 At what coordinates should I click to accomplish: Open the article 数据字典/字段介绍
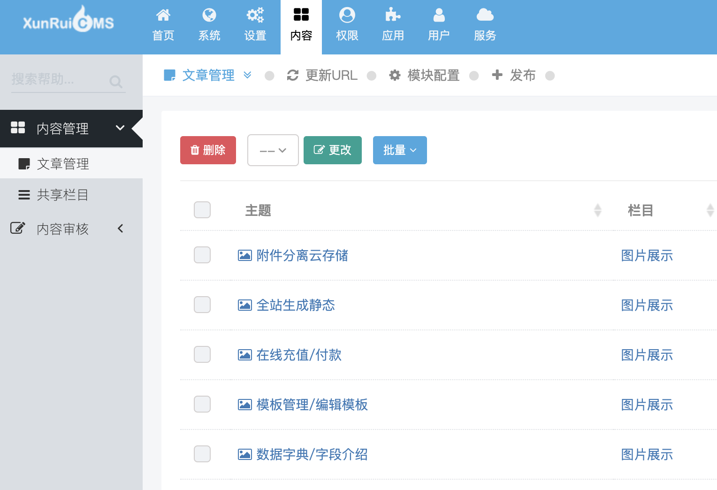[x=312, y=454]
